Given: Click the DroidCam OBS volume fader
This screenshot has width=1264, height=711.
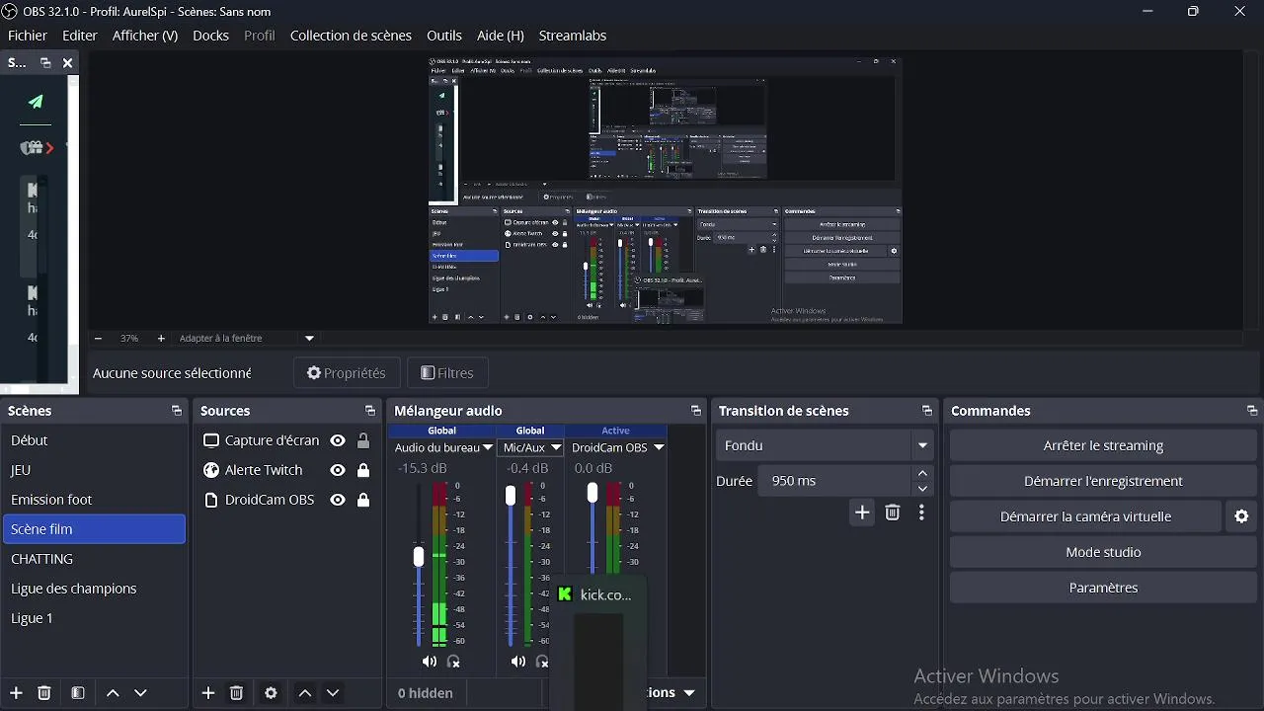Looking at the screenshot, I should click(592, 492).
